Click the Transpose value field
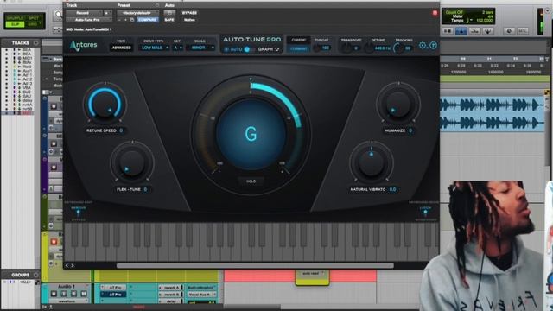The width and height of the screenshot is (553, 311). (x=356, y=48)
